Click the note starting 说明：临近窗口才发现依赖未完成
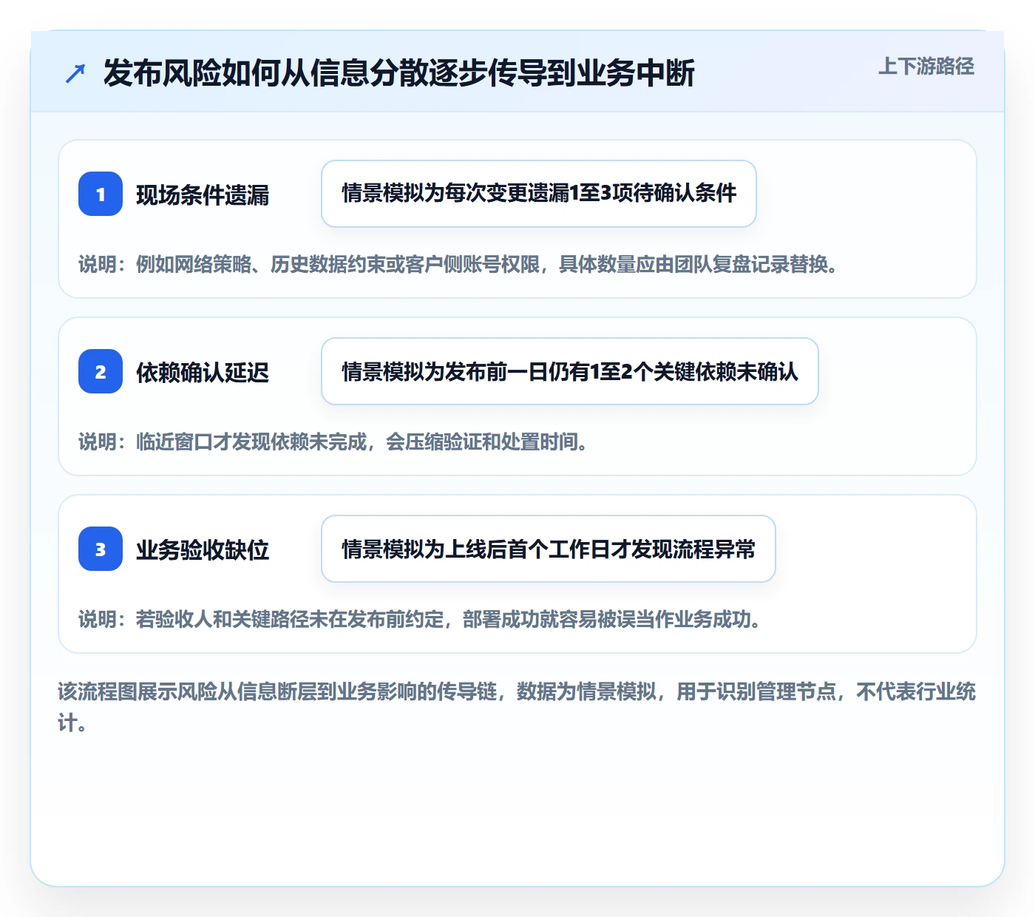This screenshot has height=917, width=1035. [x=333, y=442]
